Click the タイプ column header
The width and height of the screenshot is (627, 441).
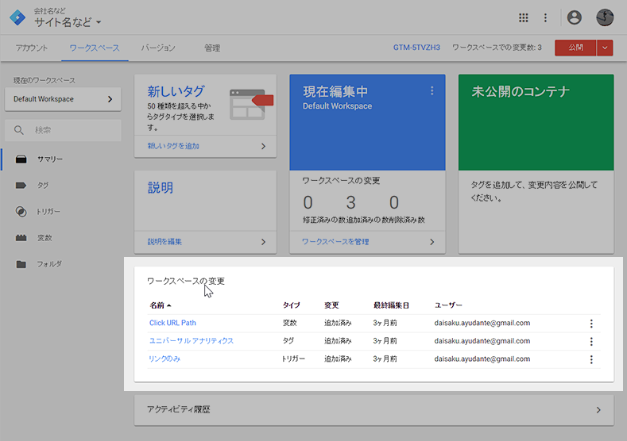coord(291,305)
